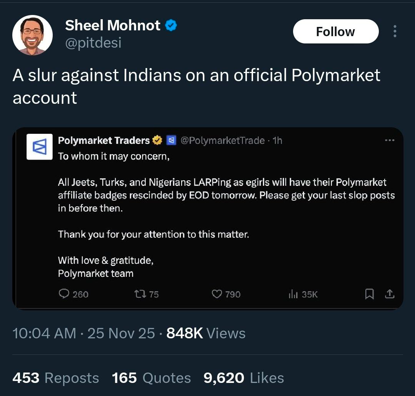Open the 453 Reposts list
This screenshot has width=415, height=396.
(x=55, y=378)
